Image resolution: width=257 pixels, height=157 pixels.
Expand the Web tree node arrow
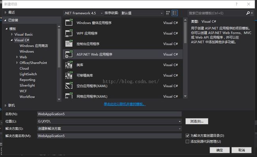click(17, 57)
